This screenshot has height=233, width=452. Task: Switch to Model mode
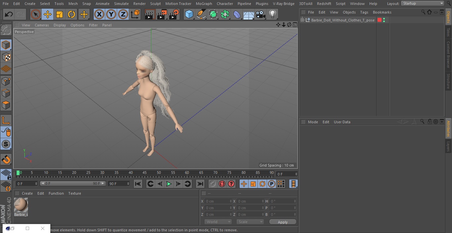click(x=6, y=45)
